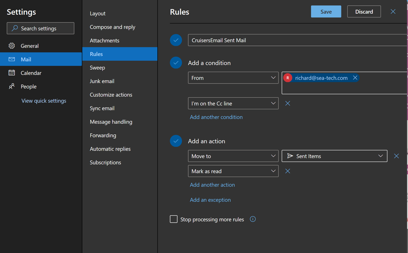This screenshot has width=408, height=253.
Task: Click the Calendar icon in sidebar
Action: [x=12, y=73]
